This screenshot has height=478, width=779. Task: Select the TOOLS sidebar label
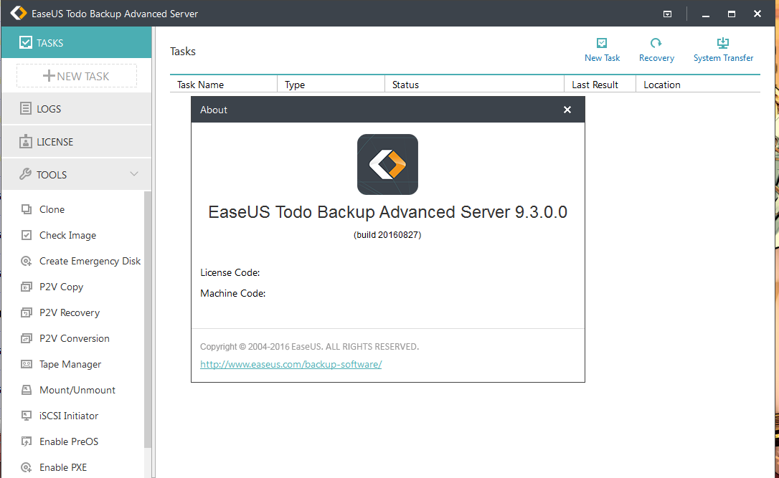(52, 175)
